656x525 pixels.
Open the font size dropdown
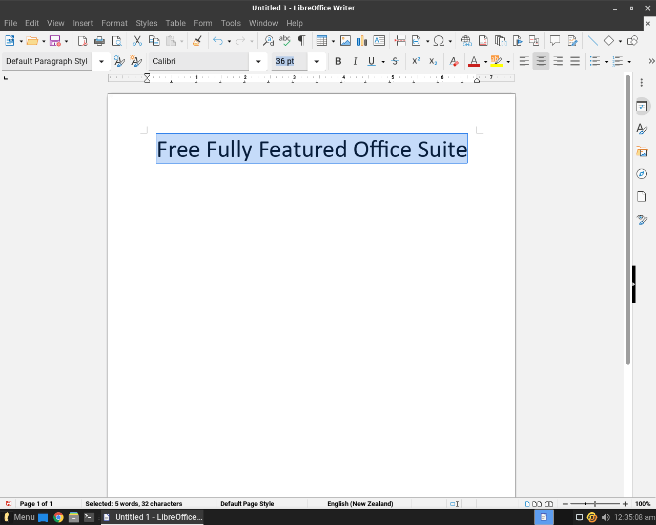317,62
